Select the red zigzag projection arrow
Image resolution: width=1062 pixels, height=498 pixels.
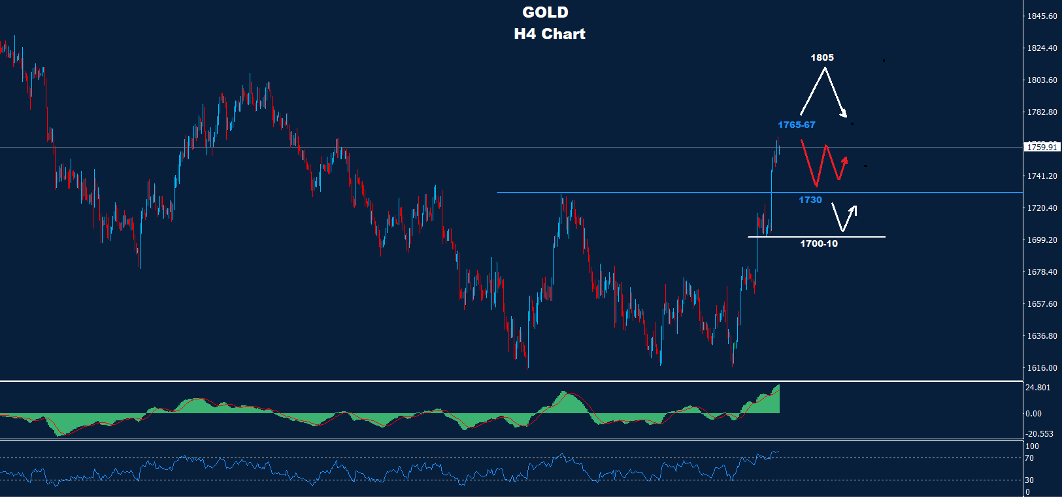point(823,163)
